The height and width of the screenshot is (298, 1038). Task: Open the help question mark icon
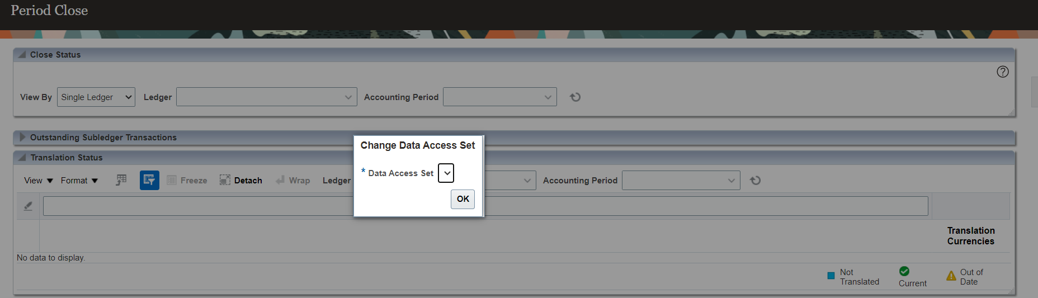click(1002, 72)
